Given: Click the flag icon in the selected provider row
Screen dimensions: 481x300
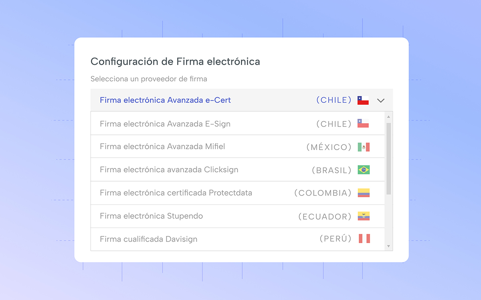Looking at the screenshot, I should (363, 100).
